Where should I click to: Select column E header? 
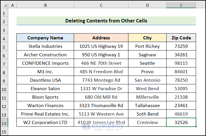pyautogui.click(x=181, y=5)
